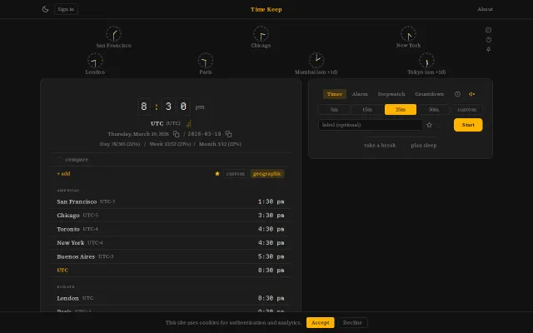533x333 pixels.
Task: Click the Day 78/365 (21%) progress text
Action: pyautogui.click(x=120, y=144)
